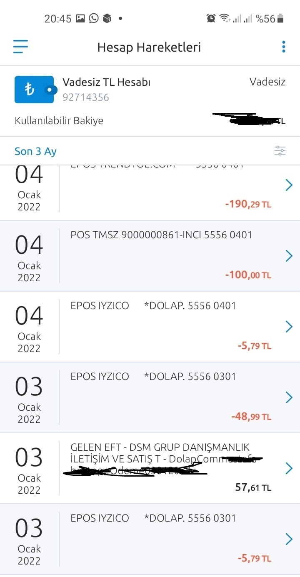Tap the alarm icon in status bar
Viewport: 300px width, 577px height.
[x=211, y=18]
